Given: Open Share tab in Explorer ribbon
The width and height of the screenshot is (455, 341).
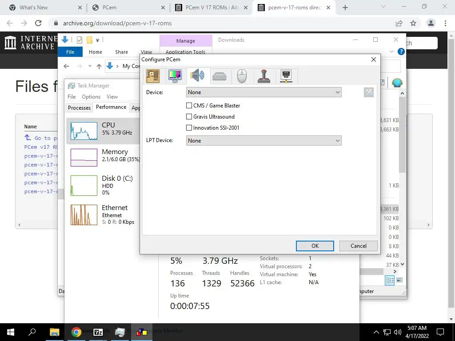Looking at the screenshot, I should [x=121, y=52].
